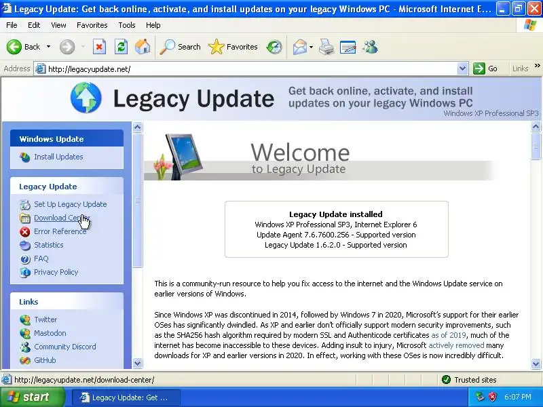The image size is (543, 407).
Task: Follow the 'actively removed' link
Action: [456, 345]
